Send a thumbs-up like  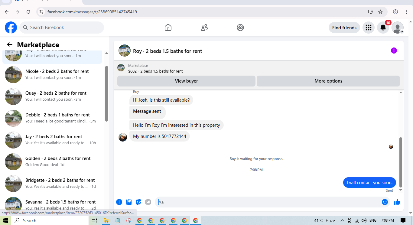[397, 202]
